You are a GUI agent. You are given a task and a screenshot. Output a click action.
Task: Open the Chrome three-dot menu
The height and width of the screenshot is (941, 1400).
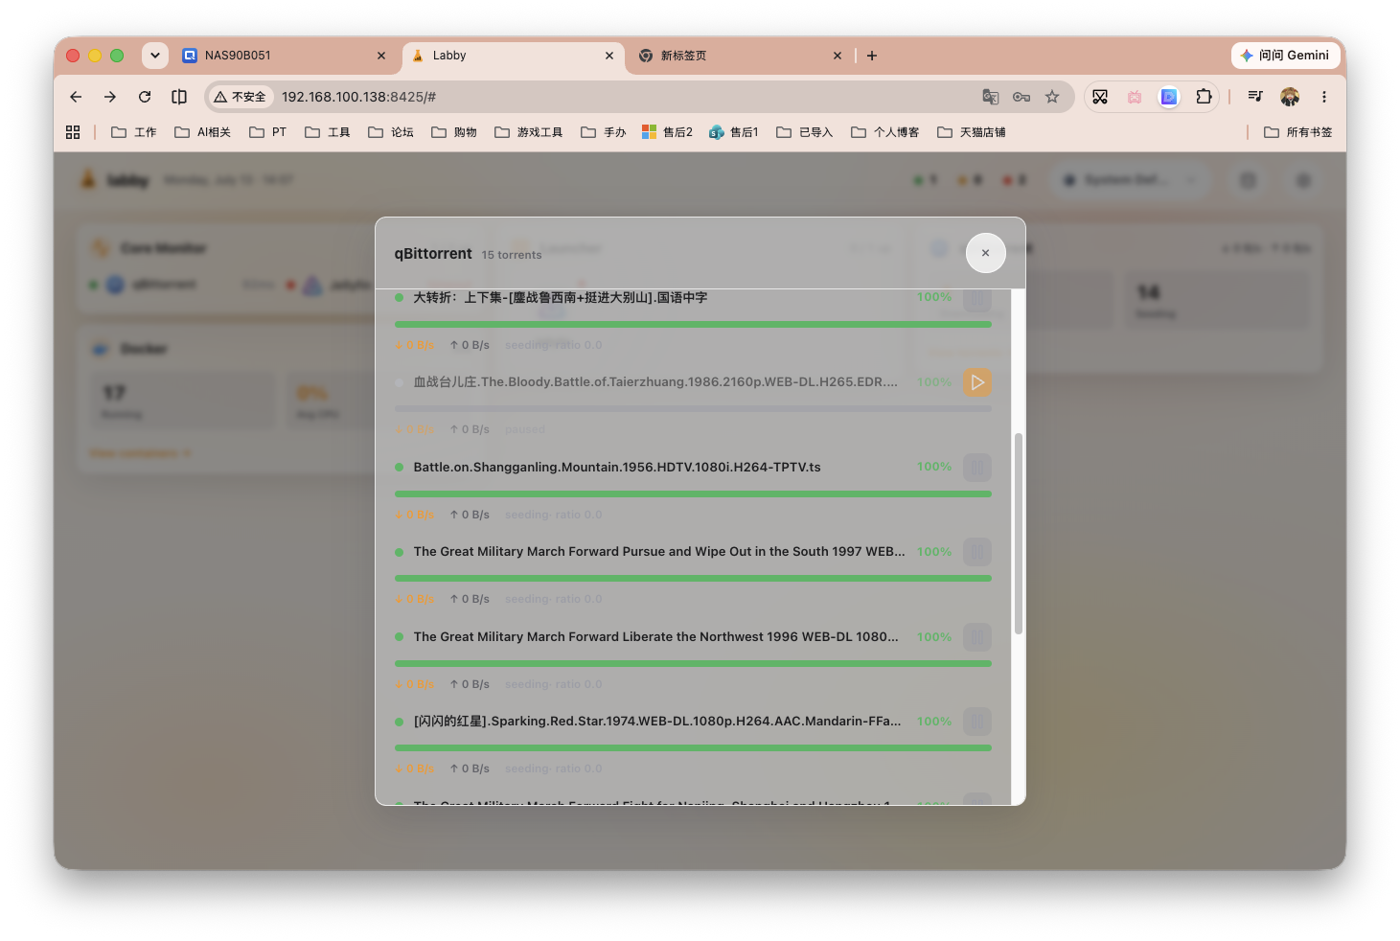1324,97
